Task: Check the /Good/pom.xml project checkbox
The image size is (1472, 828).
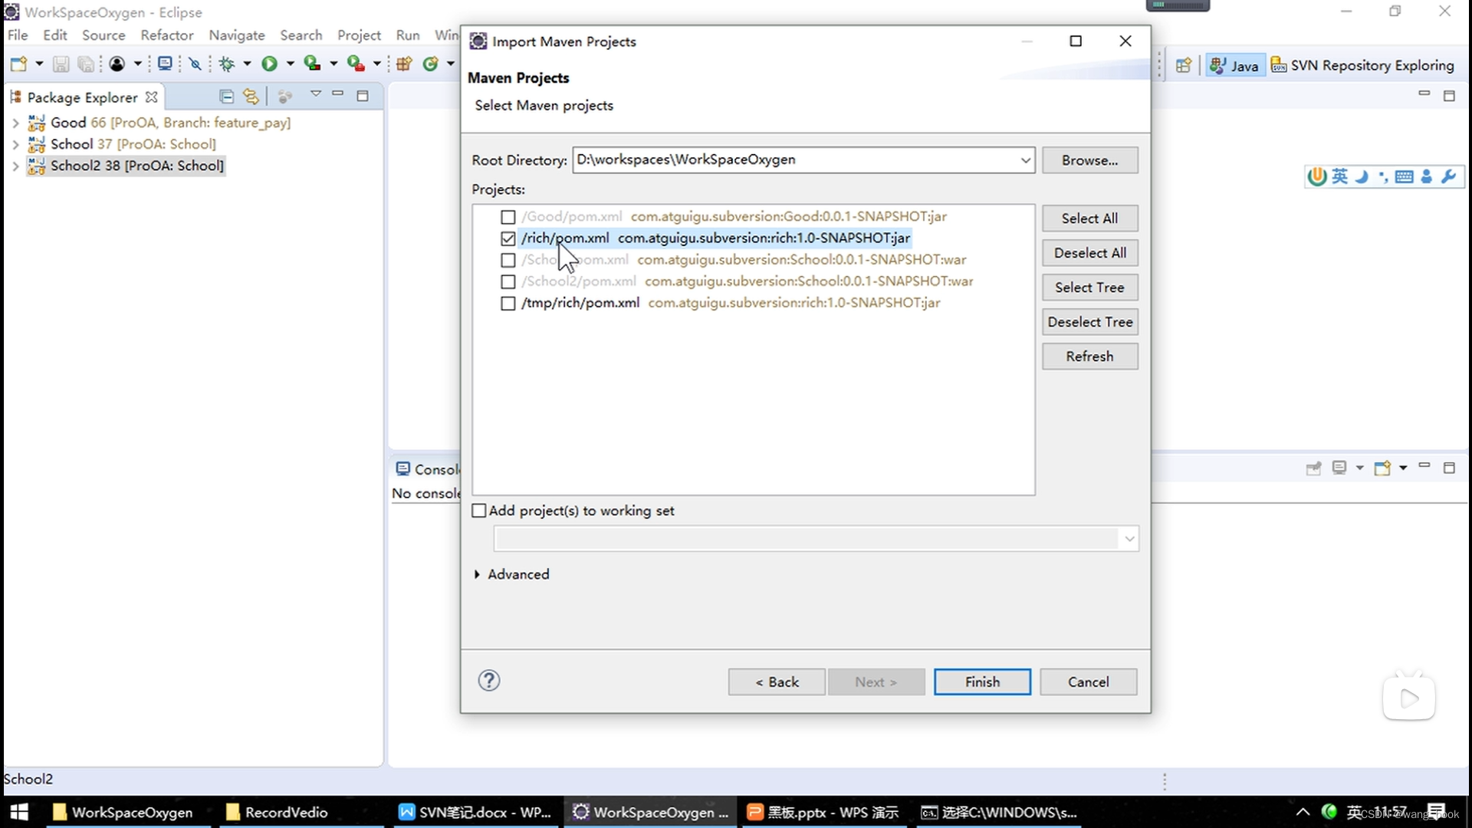Action: point(508,217)
